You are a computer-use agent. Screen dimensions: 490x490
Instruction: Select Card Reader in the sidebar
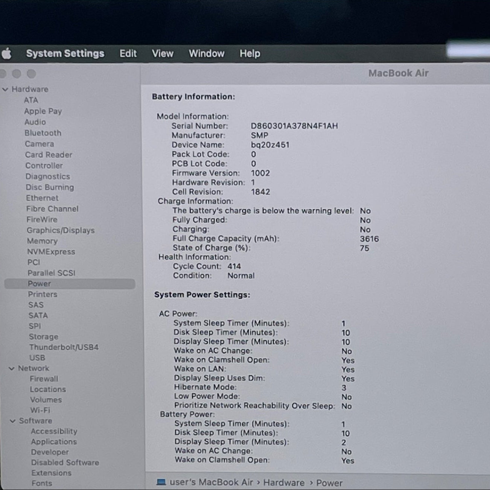pyautogui.click(x=49, y=155)
